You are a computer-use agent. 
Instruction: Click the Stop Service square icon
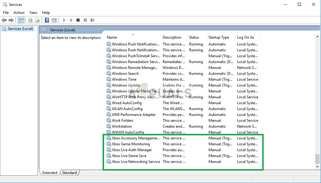(78, 20)
